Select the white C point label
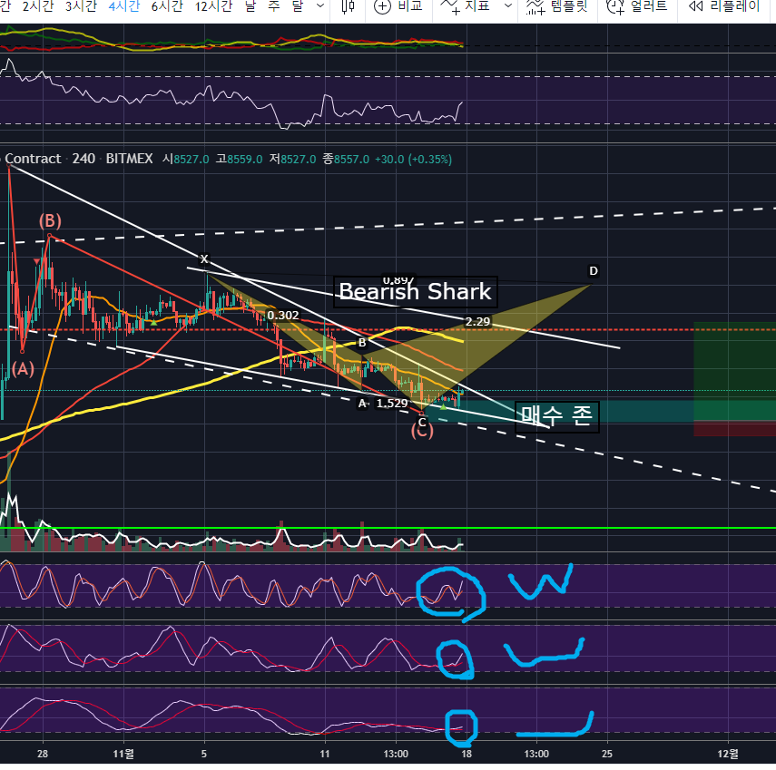 click(x=422, y=423)
